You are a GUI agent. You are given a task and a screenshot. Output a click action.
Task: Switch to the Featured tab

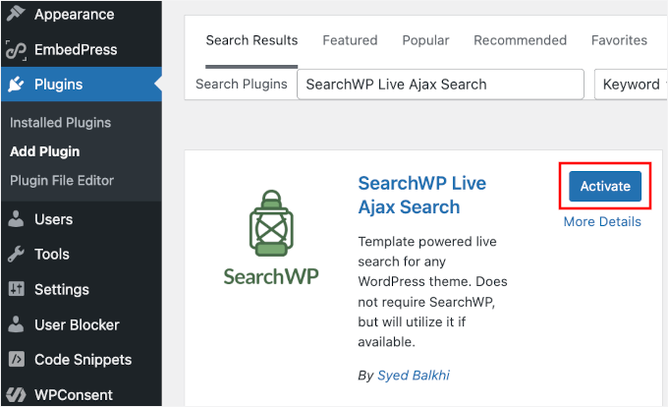coord(350,40)
